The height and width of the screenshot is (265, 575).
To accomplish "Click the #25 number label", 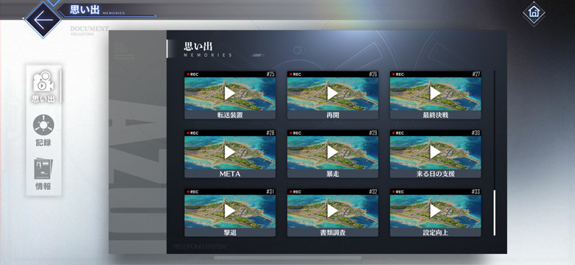I will tap(271, 74).
